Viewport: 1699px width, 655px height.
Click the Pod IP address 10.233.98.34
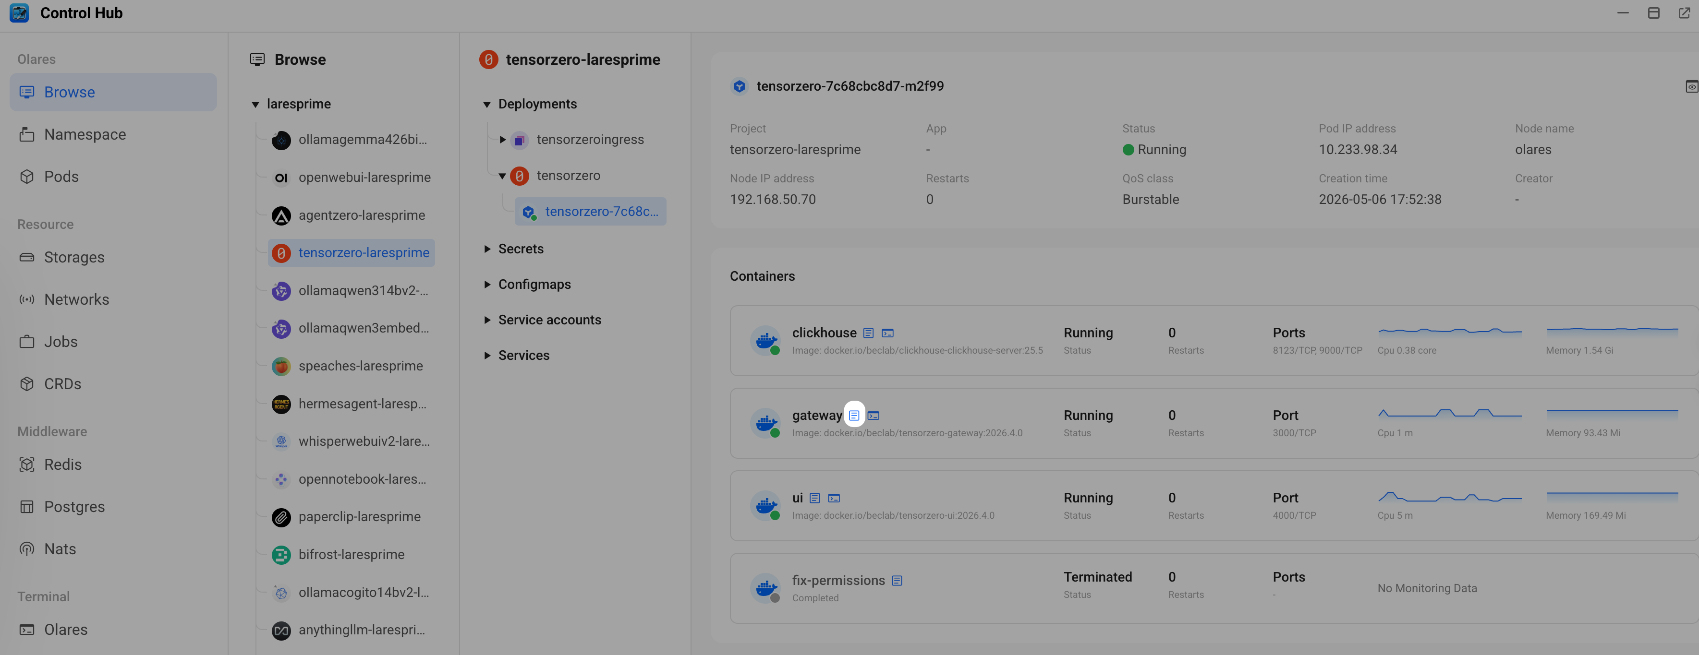[x=1358, y=150]
